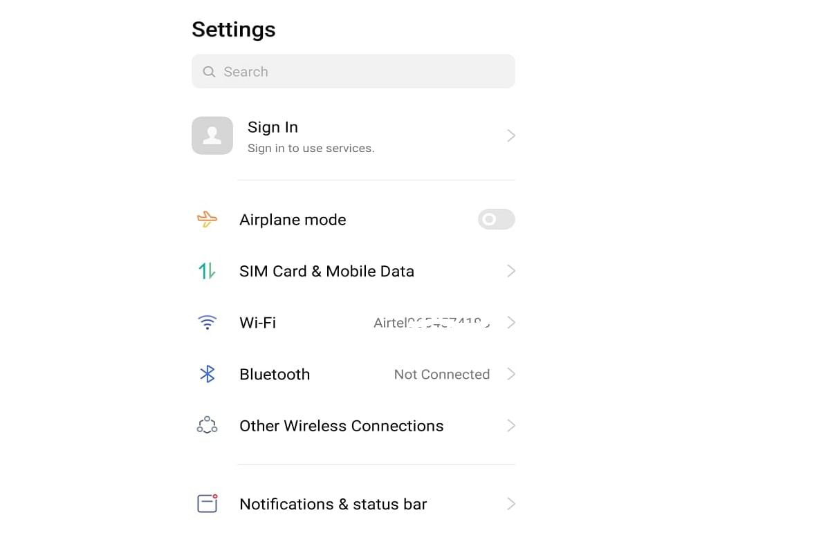Click the Other Wireless Connections icon
The height and width of the screenshot is (553, 830).
point(206,426)
